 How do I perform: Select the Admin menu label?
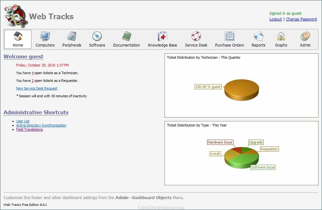click(305, 45)
